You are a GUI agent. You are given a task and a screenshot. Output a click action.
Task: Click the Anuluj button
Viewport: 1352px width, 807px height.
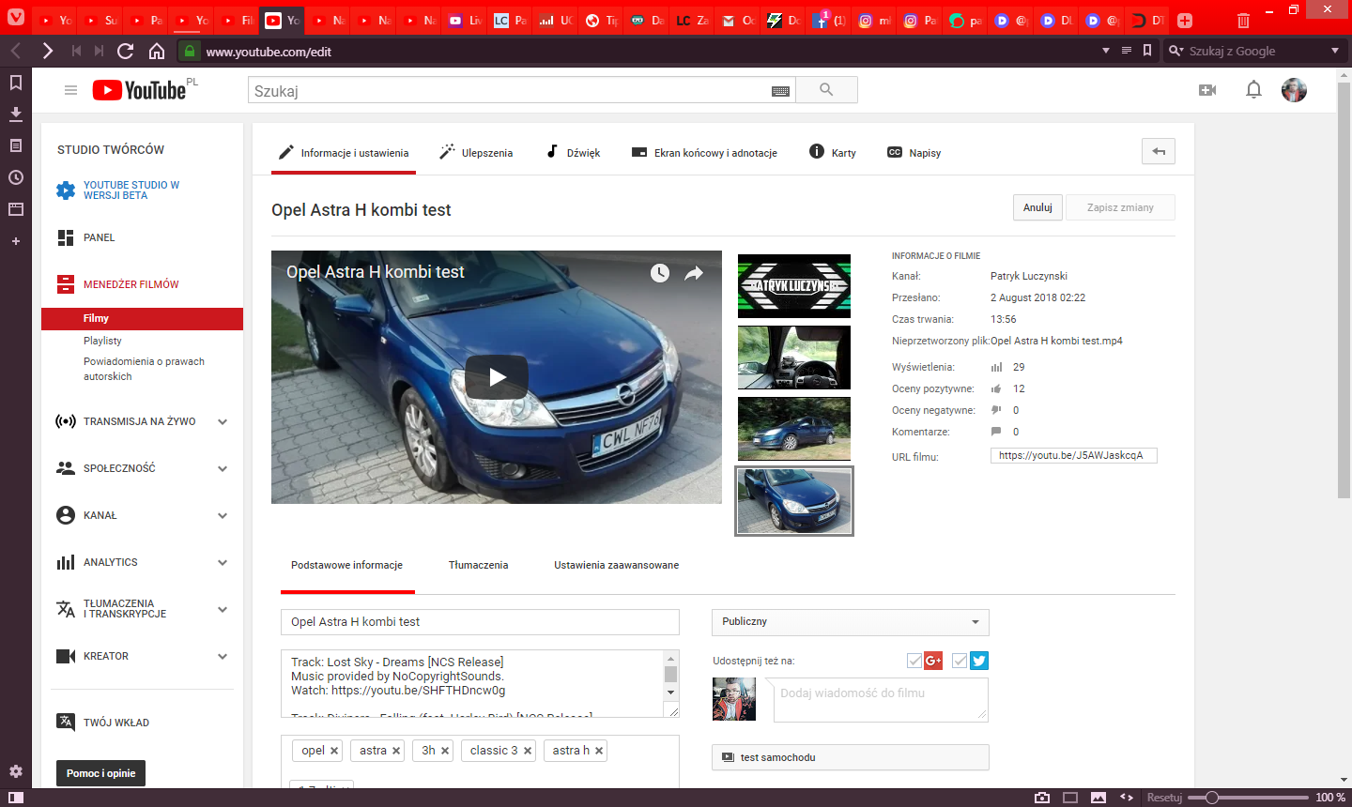click(1037, 207)
